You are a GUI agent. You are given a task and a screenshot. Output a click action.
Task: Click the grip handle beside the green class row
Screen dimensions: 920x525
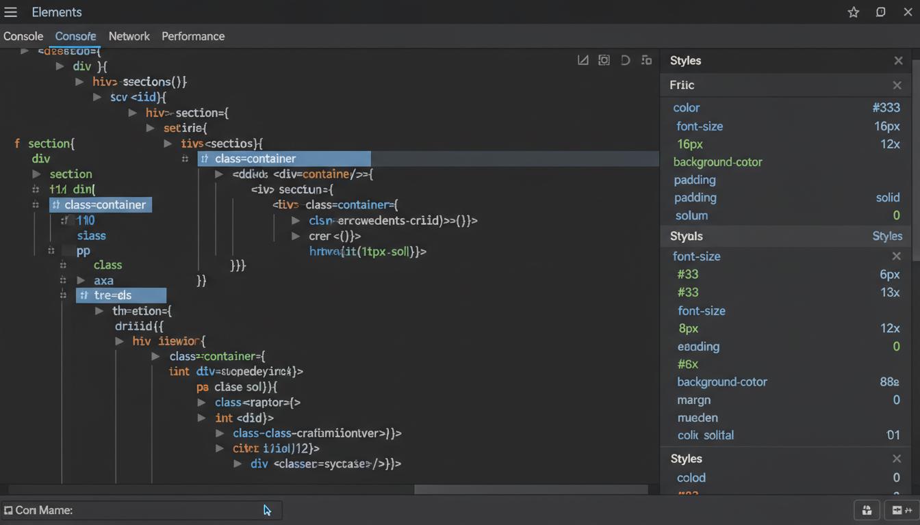coord(63,265)
